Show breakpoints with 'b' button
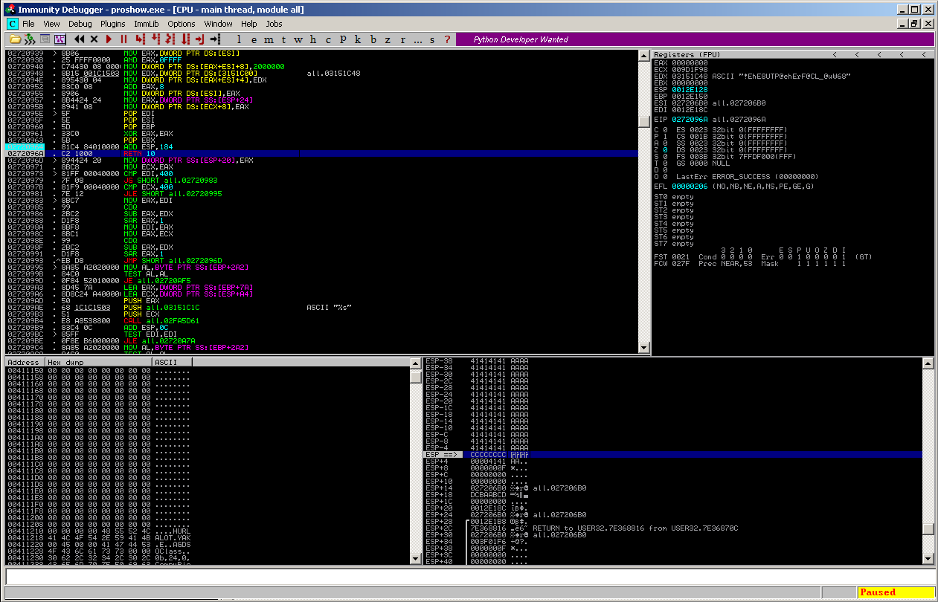 point(373,39)
